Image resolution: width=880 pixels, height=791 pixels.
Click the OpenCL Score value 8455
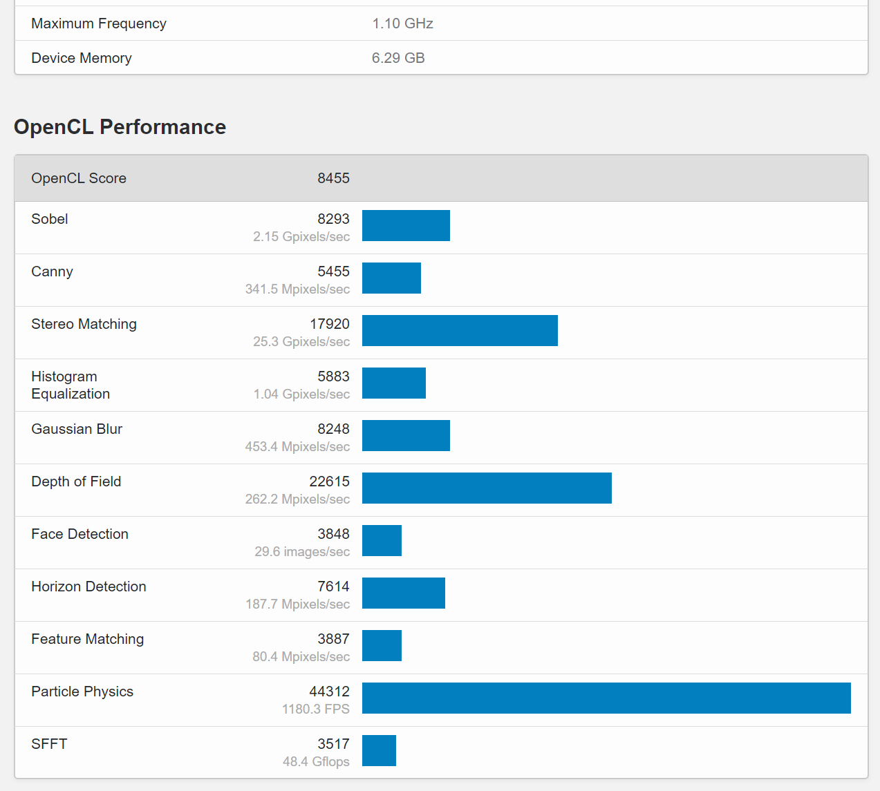point(333,178)
